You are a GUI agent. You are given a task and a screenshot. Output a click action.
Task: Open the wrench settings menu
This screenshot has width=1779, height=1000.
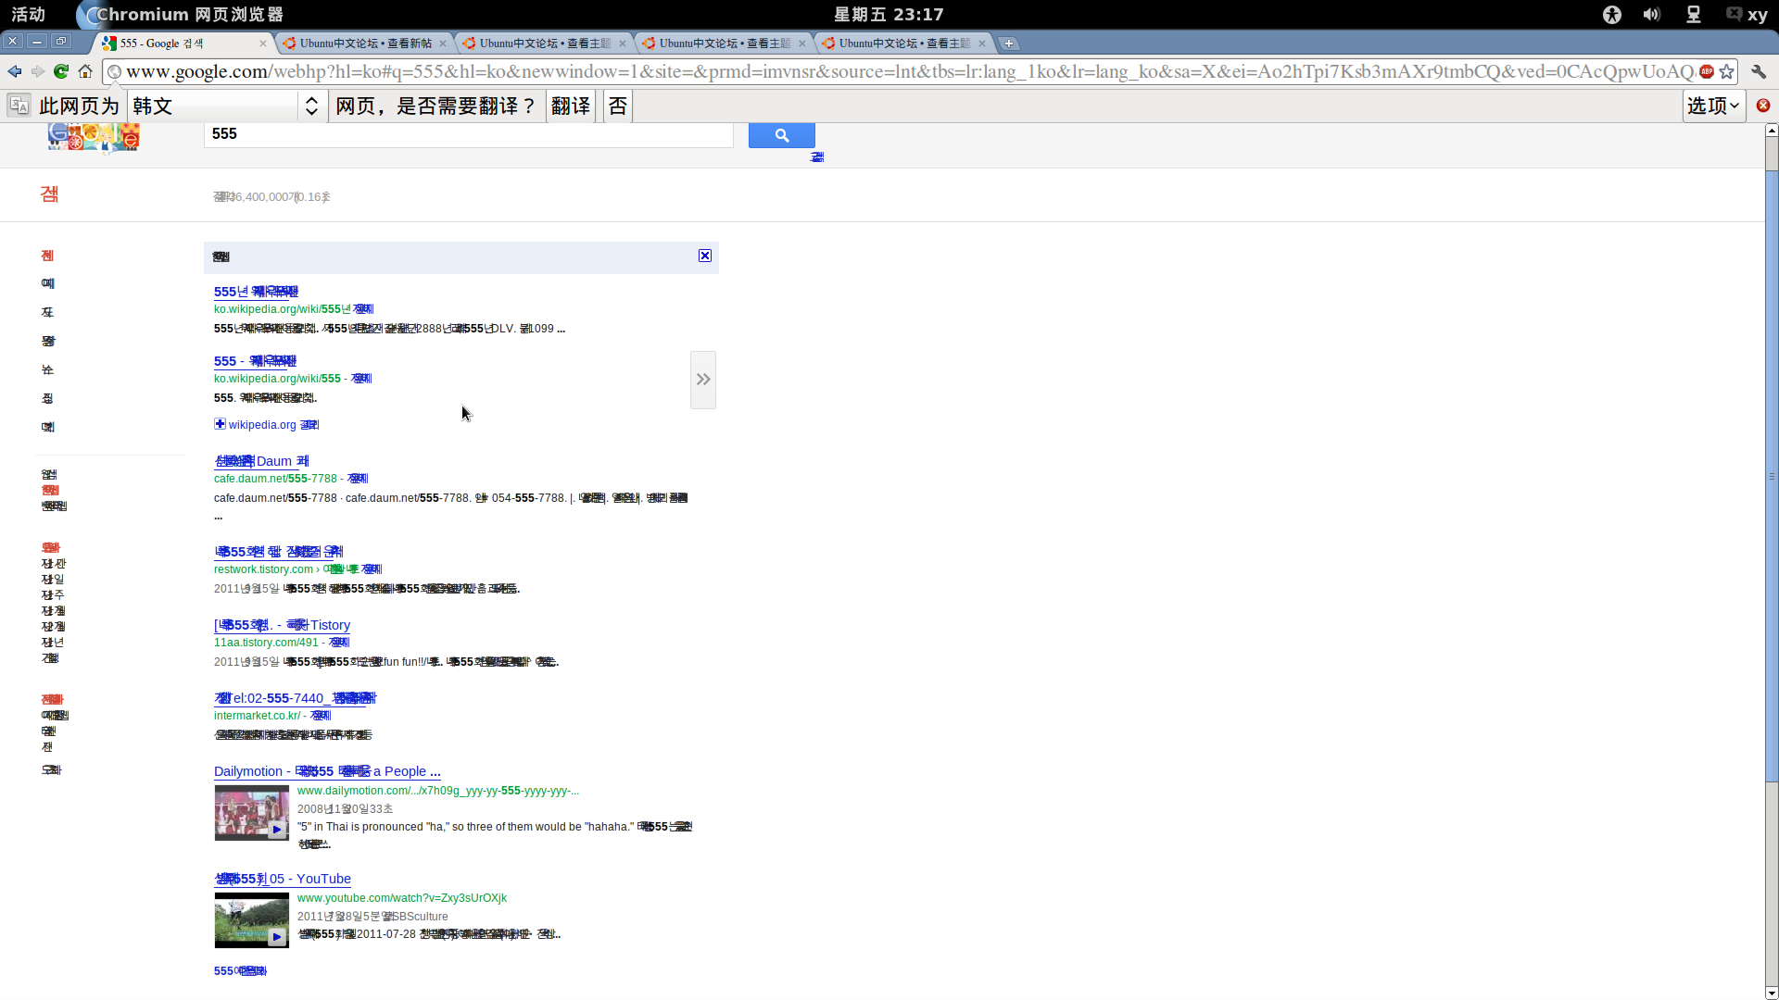(x=1759, y=71)
